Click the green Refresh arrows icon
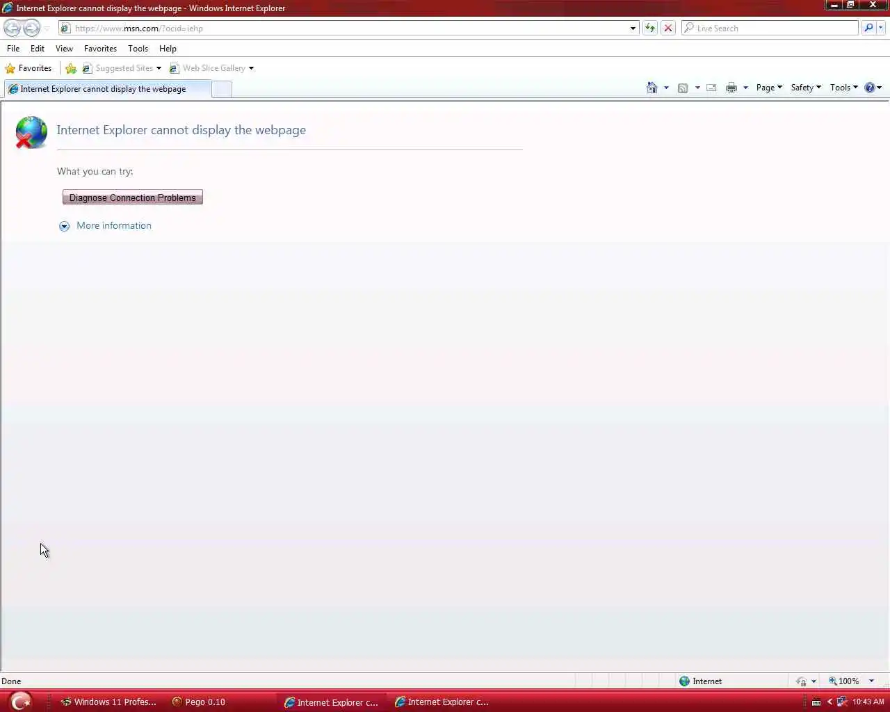The width and height of the screenshot is (890, 712). pos(650,29)
